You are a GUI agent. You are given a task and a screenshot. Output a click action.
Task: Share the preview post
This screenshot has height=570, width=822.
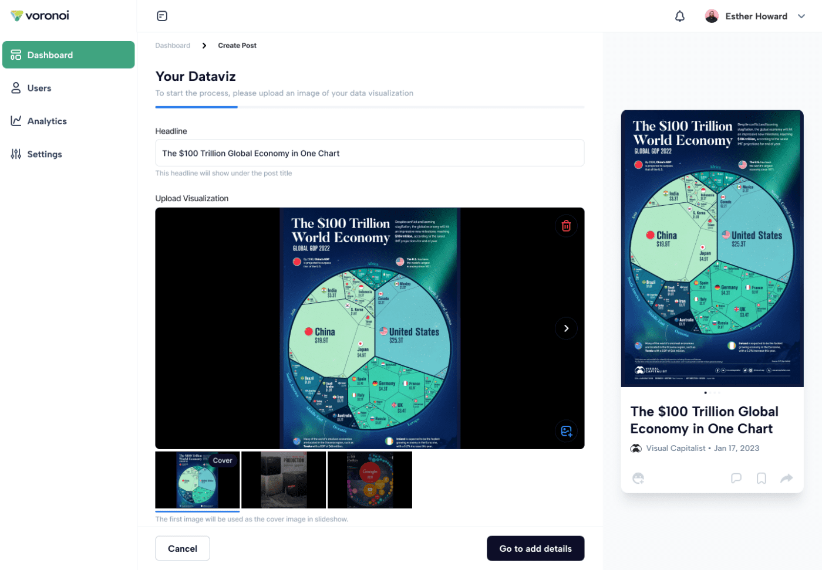(x=786, y=478)
